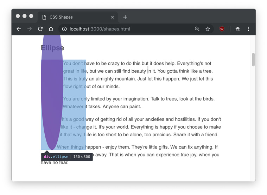The width and height of the screenshot is (267, 195).
Task: Click the forward navigation arrow
Action: (x=30, y=29)
